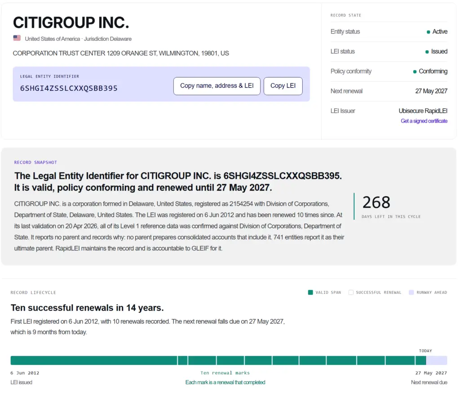Click the 268 days left counter
The width and height of the screenshot is (460, 394).
pos(376,202)
